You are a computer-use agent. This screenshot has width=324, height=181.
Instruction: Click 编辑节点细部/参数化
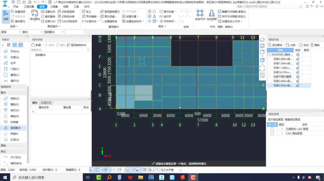[x=232, y=12]
